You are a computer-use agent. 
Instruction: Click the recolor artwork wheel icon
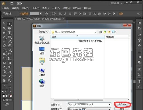click(46, 14)
